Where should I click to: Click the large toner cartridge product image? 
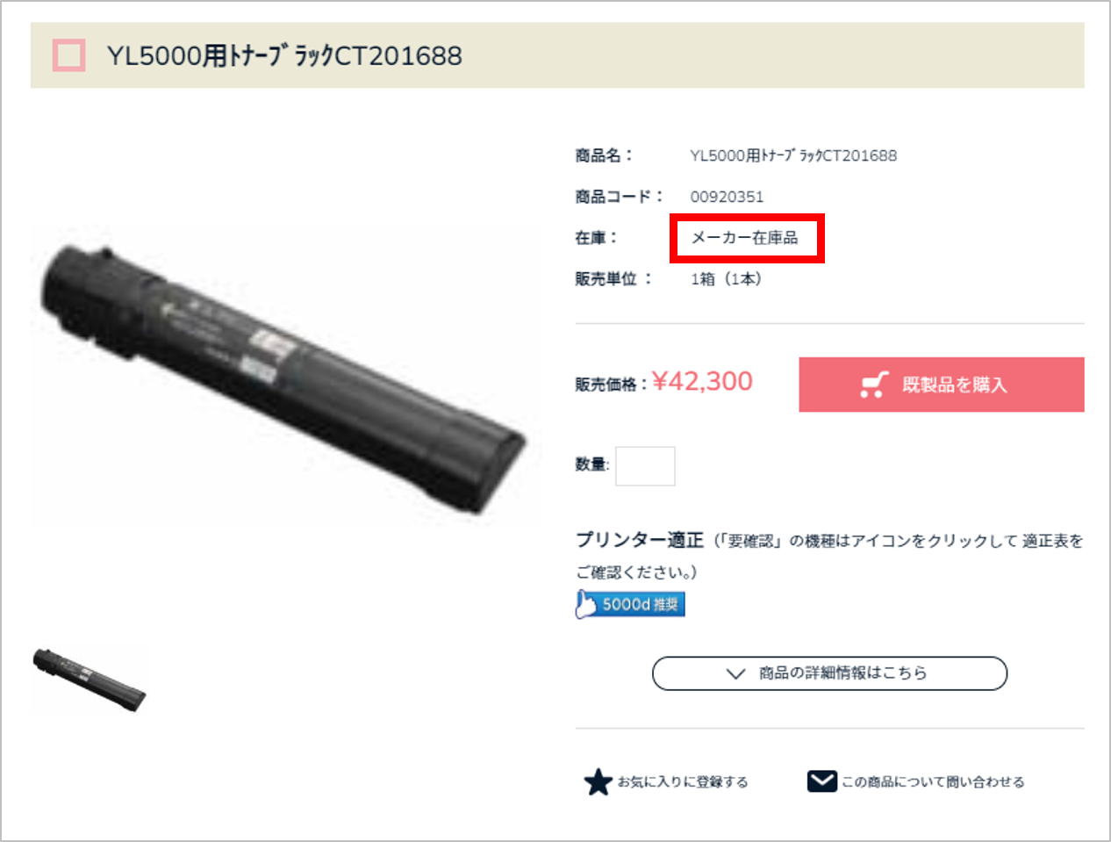tap(283, 378)
